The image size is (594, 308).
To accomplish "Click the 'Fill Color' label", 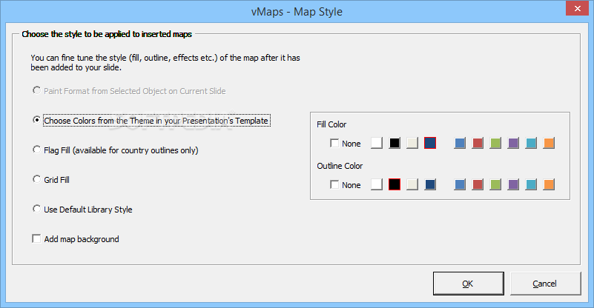I will point(331,124).
